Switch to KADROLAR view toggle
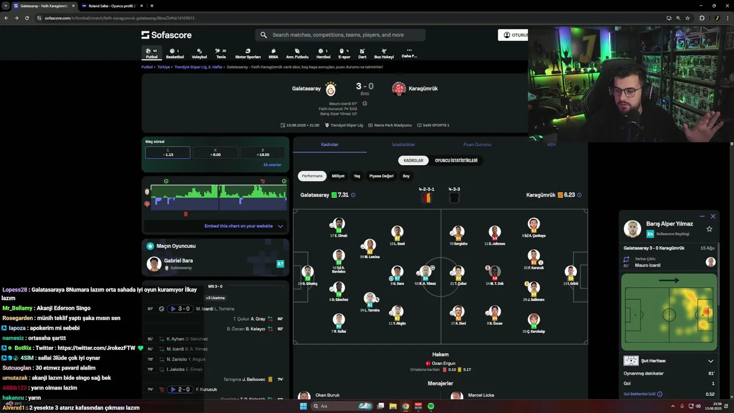The width and height of the screenshot is (734, 413). 413,161
